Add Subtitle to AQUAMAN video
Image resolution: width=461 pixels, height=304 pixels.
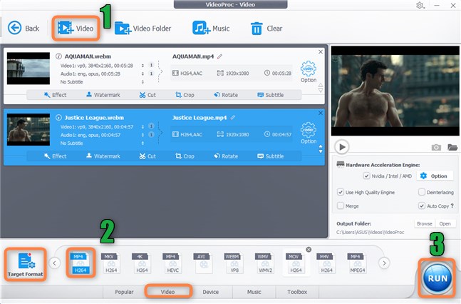point(271,95)
